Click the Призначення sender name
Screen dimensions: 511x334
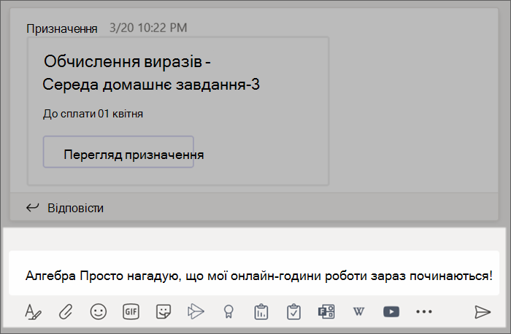click(x=62, y=28)
